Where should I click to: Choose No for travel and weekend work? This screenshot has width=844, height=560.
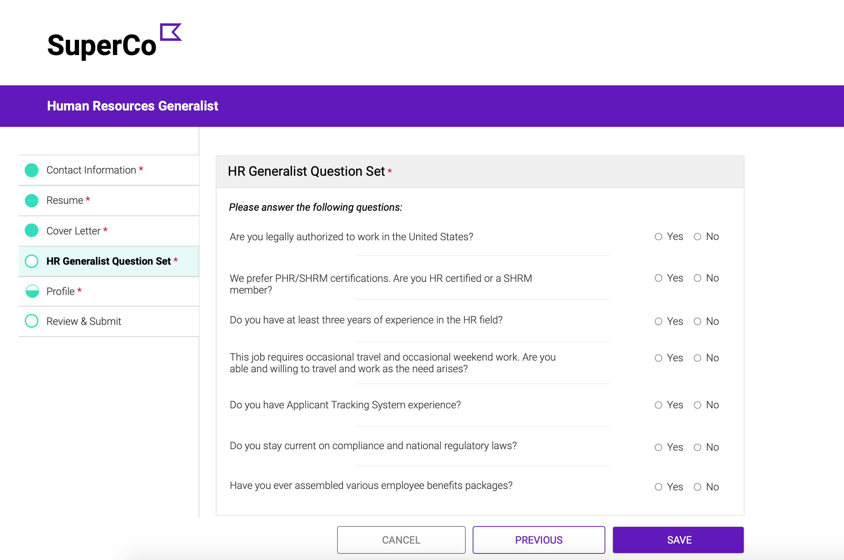pos(698,358)
